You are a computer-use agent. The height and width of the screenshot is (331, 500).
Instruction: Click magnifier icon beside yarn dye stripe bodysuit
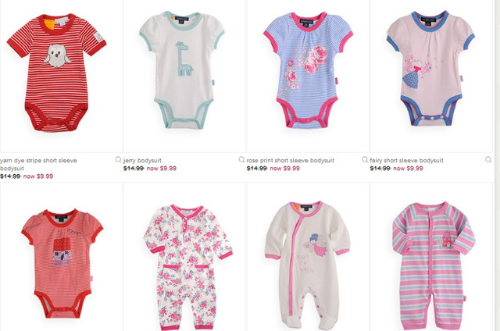tap(118, 159)
